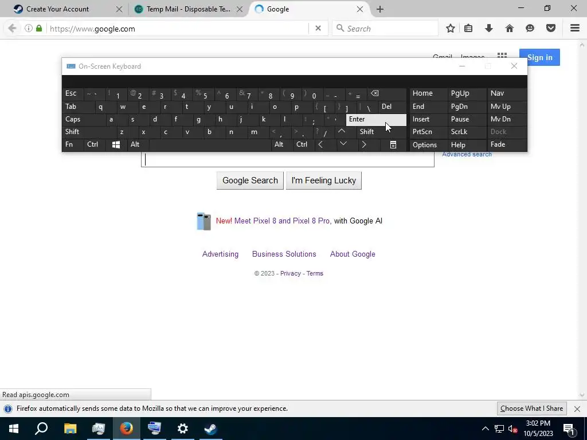Click the right arrow key on On-Screen Keyboard
587x440 pixels.
[364, 144]
